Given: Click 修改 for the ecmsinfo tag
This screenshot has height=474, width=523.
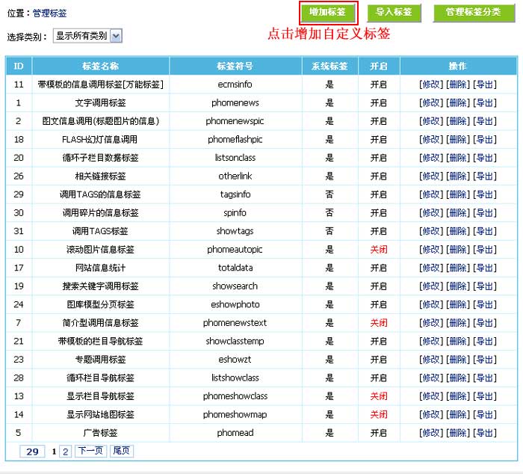Looking at the screenshot, I should tap(430, 84).
